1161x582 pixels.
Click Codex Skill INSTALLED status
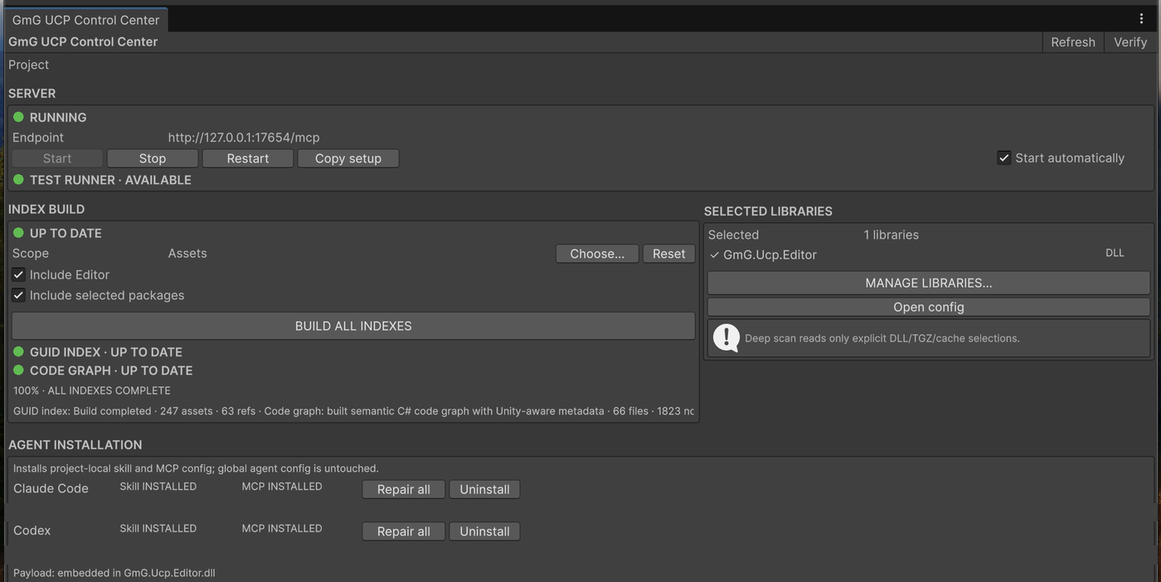[x=158, y=528]
